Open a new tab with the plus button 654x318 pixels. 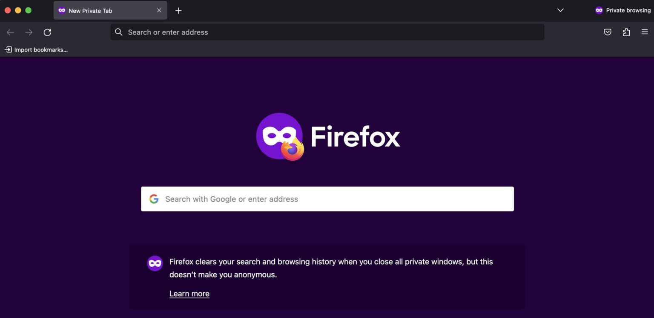pos(178,10)
